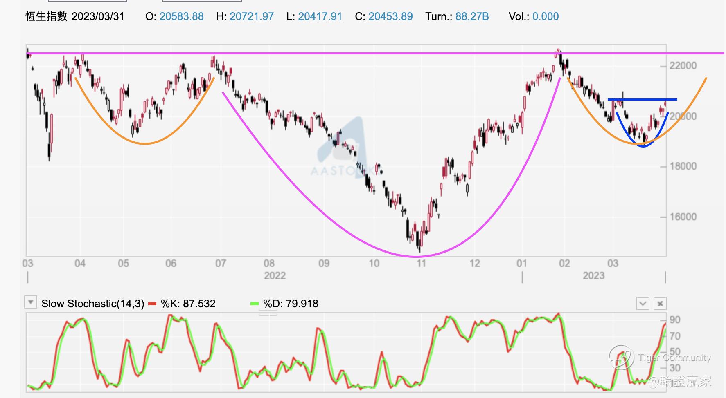This screenshot has width=726, height=398.
Task: Collapse the Slow Stochastic panel with chevron
Action: (x=643, y=304)
